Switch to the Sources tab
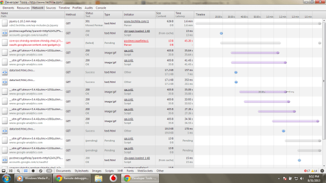 click(x=51, y=8)
